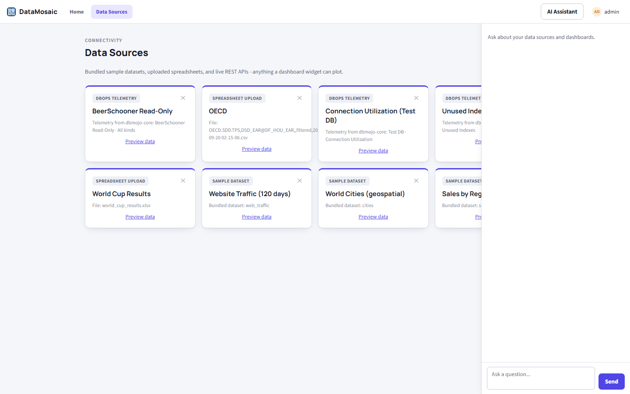Remove the BeerSchooner Read-Only source with X
Viewport: 630px width, 394px height.
183,98
